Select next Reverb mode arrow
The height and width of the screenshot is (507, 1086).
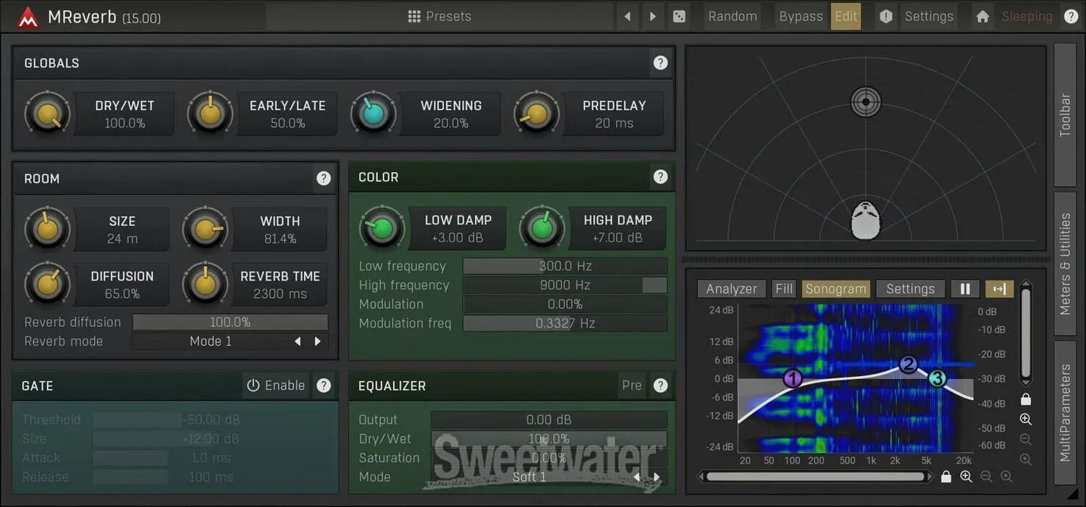coord(317,341)
